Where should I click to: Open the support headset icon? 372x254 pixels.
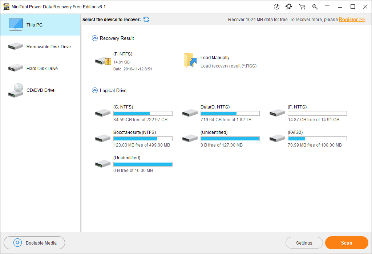289,7
